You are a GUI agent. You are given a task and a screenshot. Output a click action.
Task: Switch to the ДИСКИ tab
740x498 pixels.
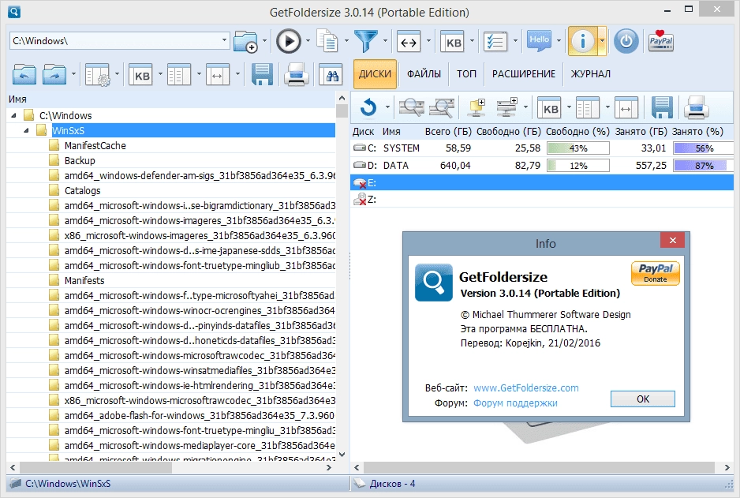(375, 74)
